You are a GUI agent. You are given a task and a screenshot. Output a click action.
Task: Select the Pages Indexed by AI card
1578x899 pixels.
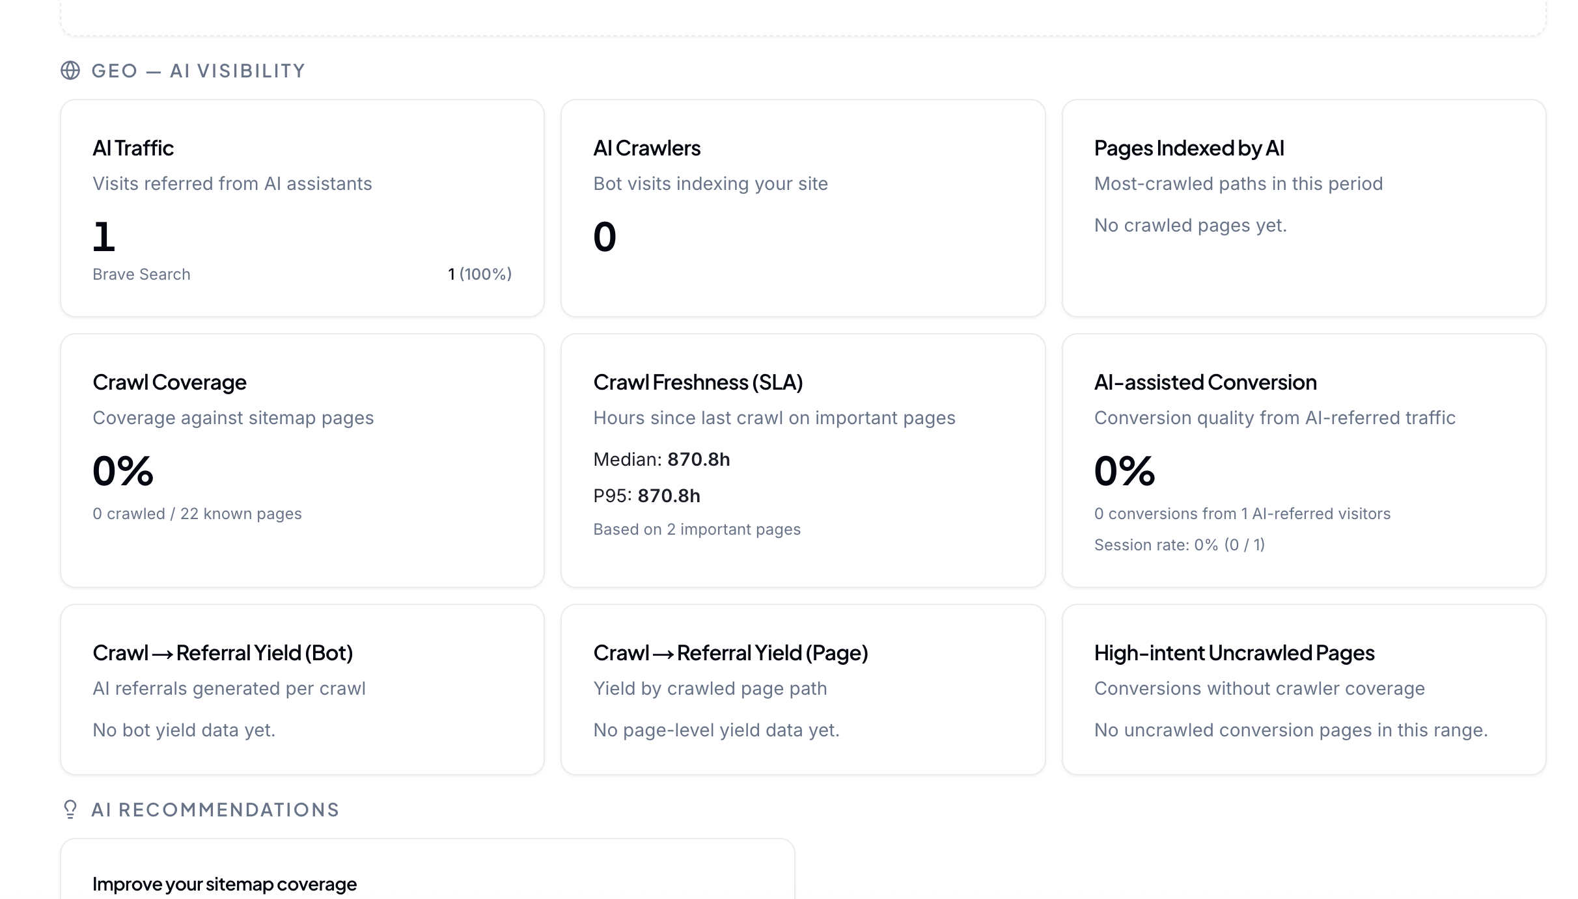point(1303,207)
